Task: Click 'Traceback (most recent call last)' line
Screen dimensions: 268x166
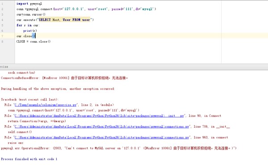Action: tap(30, 100)
